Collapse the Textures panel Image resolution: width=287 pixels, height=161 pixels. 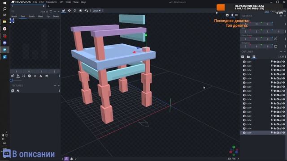coord(59,85)
